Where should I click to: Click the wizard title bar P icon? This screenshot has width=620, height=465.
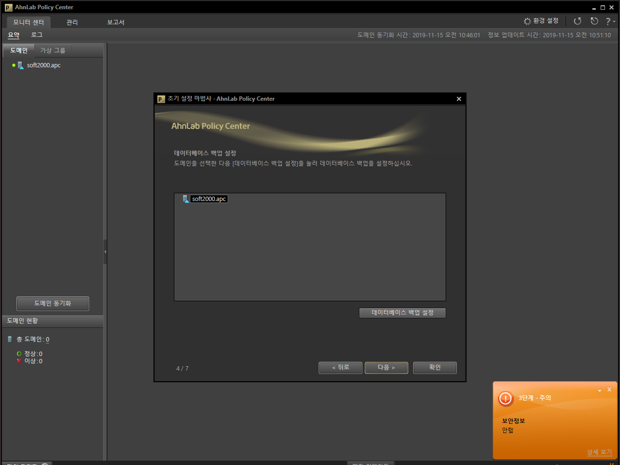(161, 99)
